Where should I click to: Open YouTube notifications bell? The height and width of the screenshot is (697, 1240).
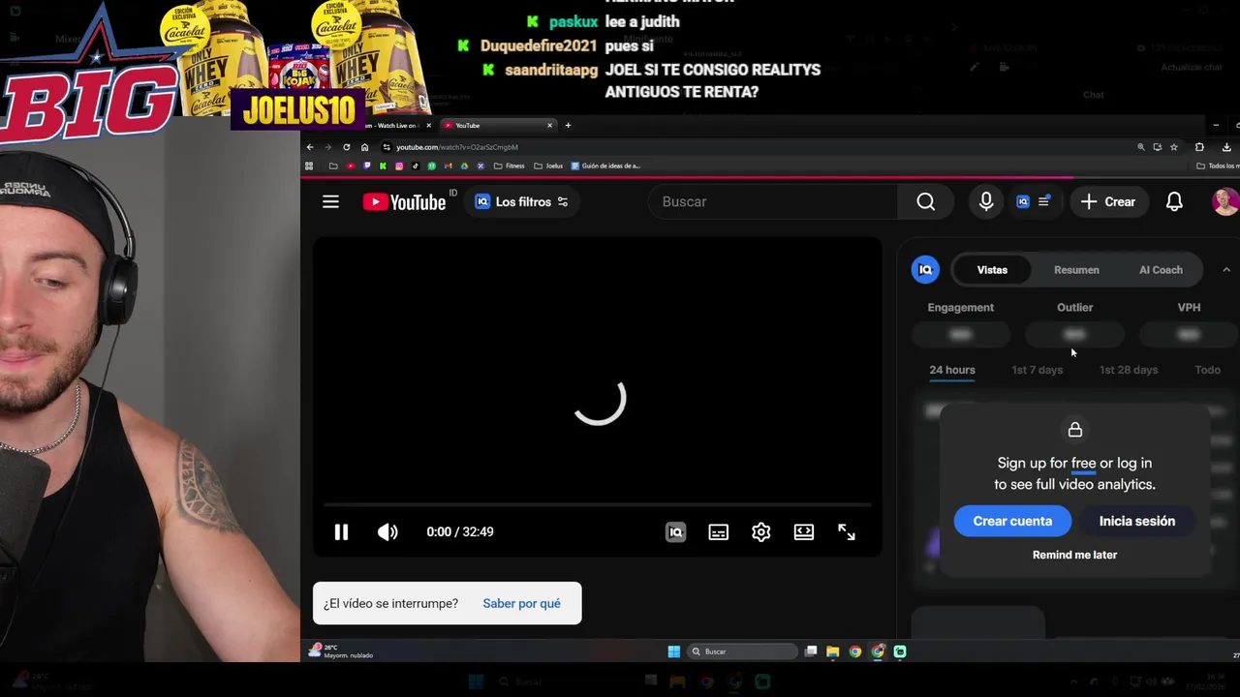(1174, 201)
